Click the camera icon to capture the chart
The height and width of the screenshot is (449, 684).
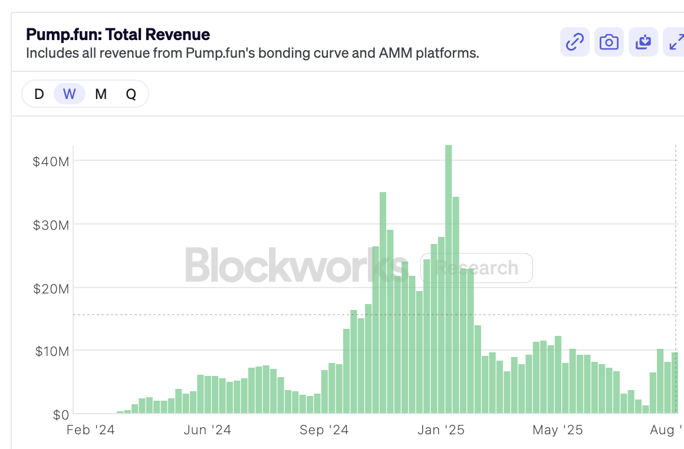[x=609, y=42]
